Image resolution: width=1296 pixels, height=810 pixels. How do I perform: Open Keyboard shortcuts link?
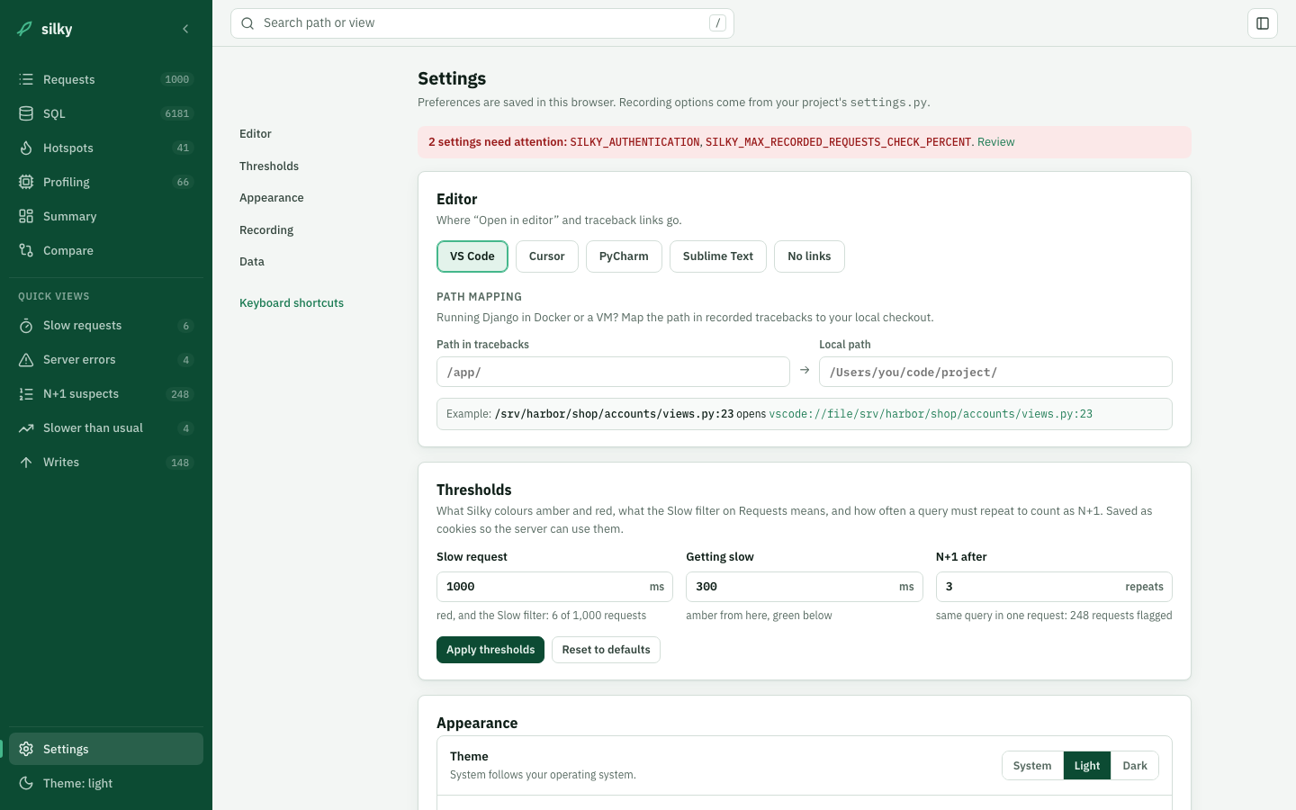[x=292, y=303]
